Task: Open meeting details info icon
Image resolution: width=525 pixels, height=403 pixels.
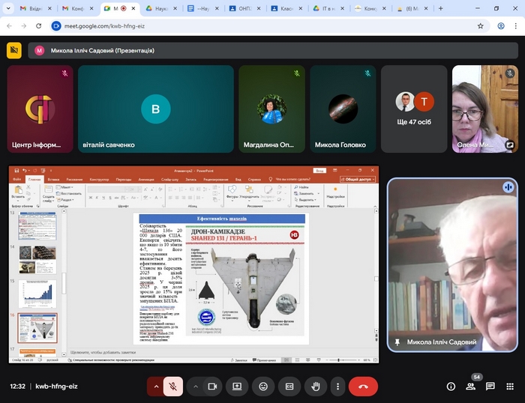Action: pos(451,387)
